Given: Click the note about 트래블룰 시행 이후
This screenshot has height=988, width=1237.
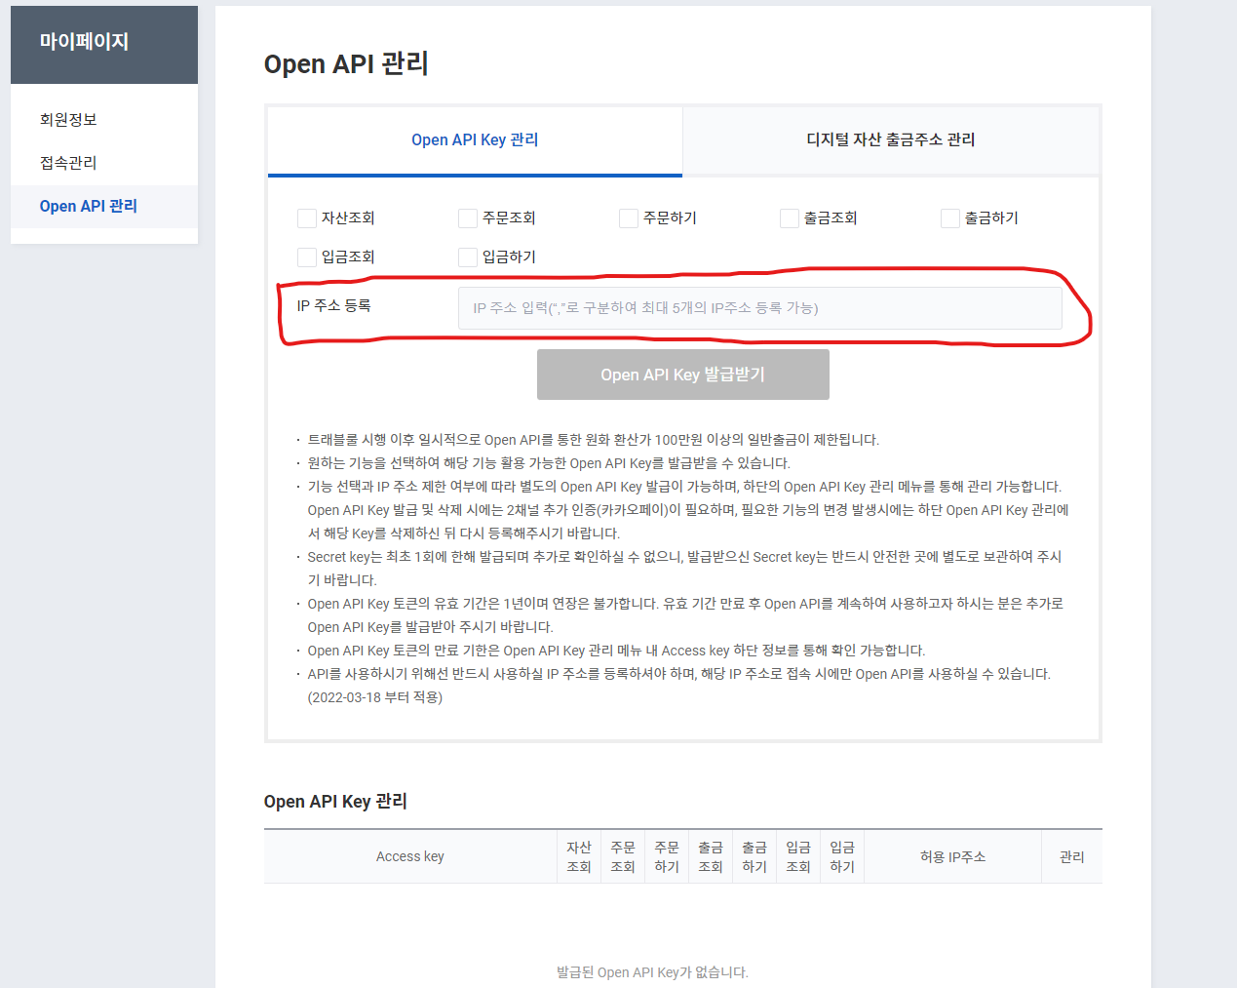Looking at the screenshot, I should (594, 440).
